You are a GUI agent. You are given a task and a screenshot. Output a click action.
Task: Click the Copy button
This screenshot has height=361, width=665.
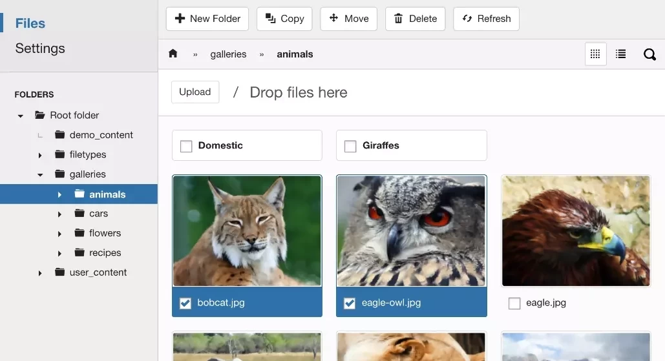[284, 19]
